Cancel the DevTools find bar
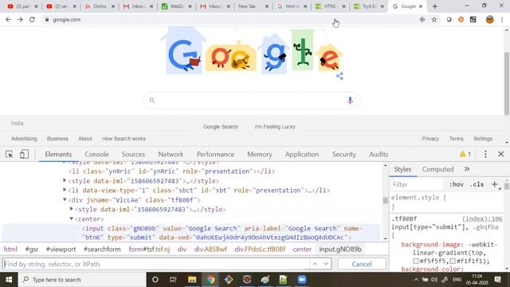This screenshot has height=287, width=510. point(362,264)
